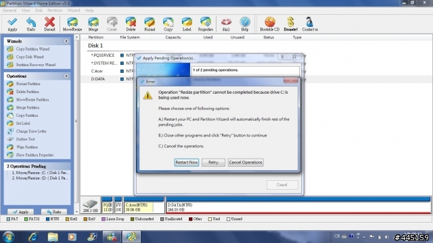Click the volume icon in system tray
Image resolution: width=433 pixels, height=243 pixels.
(x=387, y=237)
